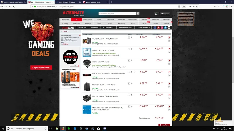Image resolution: width=234 pixels, height=131 pixels.
Task: Click swap icon for Intel Core i5-8500
Action: 169,52
